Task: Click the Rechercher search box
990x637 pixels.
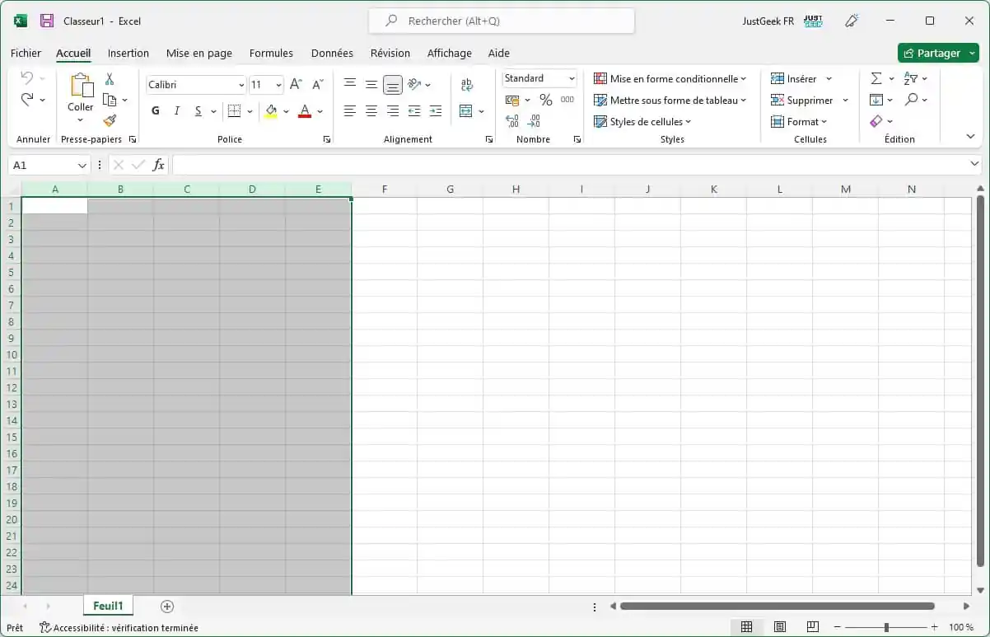Action: point(502,21)
